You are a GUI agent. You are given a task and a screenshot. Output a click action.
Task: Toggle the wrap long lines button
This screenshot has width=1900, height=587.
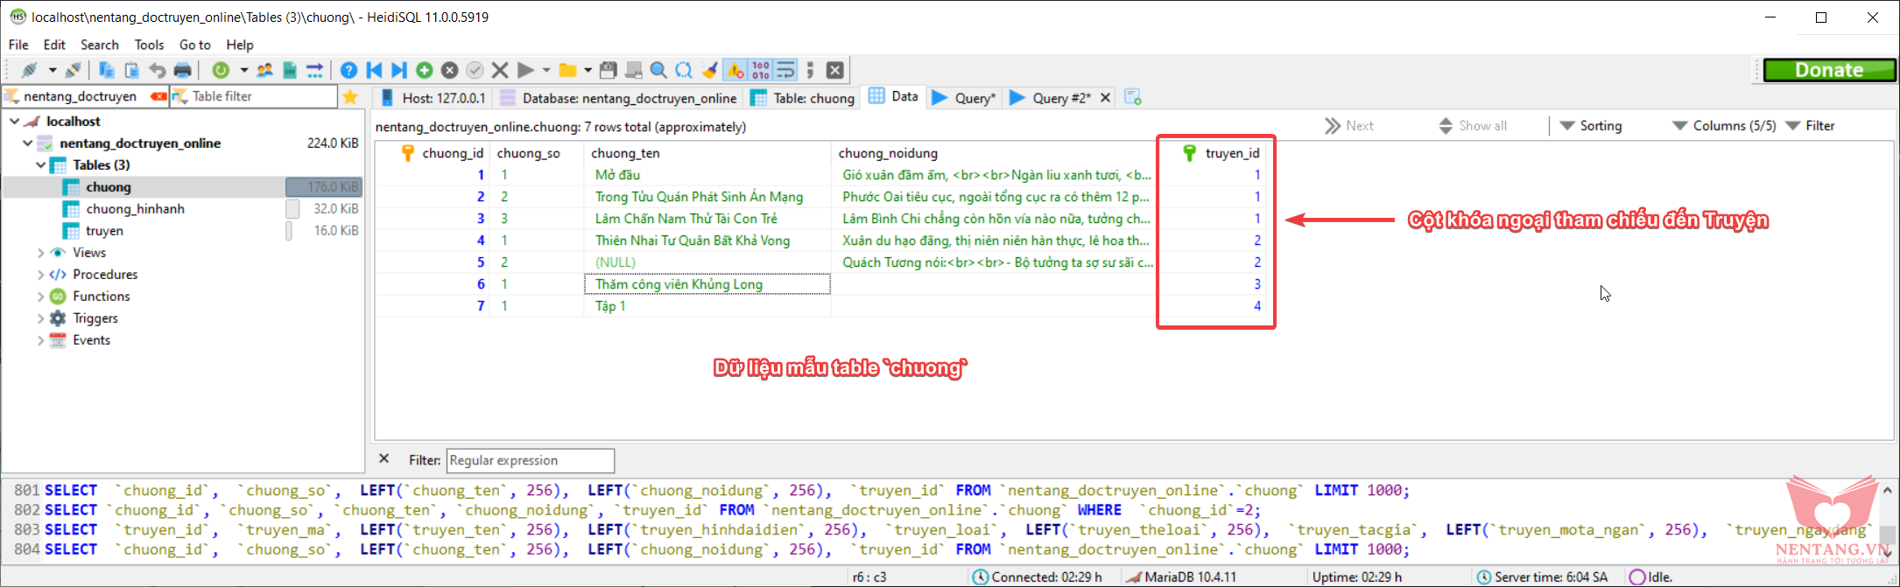785,70
